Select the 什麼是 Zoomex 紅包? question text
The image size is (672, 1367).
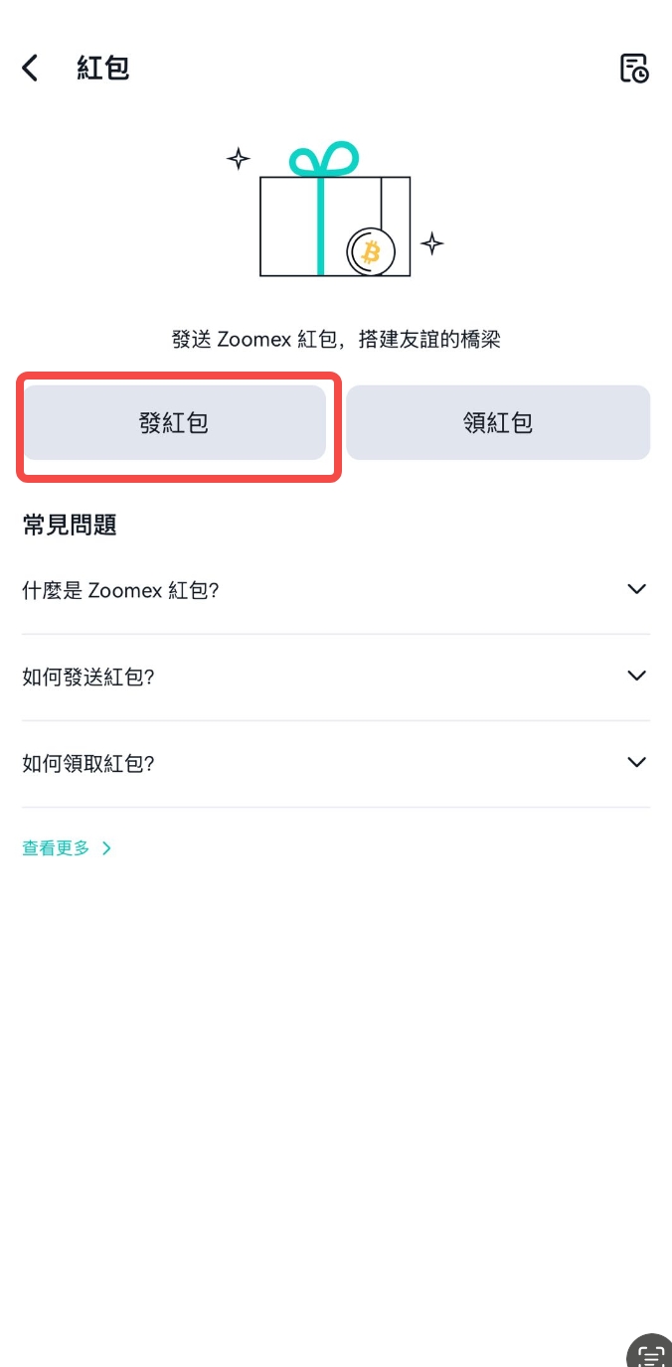tap(120, 590)
